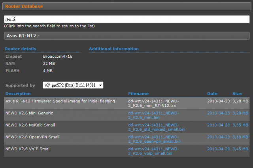Click the date of NEWD K2.6 Mini Generic
The width and height of the screenshot is (253, 168).
[218, 113]
